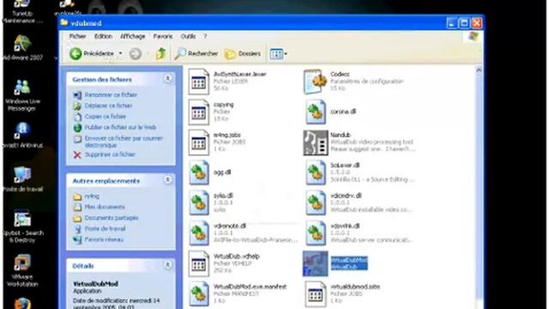Open the Rechercher search tool
Image resolution: width=549 pixels, height=309 pixels.
196,53
